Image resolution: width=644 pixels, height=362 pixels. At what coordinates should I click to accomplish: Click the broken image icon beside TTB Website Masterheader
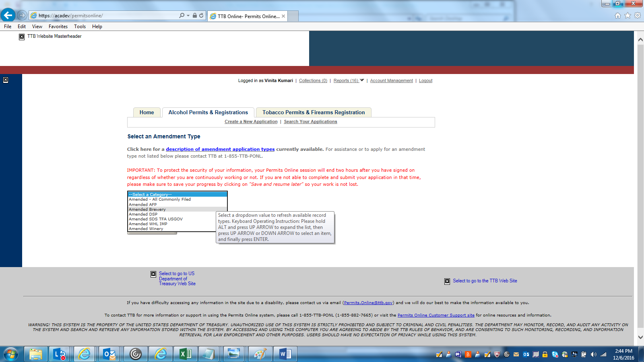(22, 37)
